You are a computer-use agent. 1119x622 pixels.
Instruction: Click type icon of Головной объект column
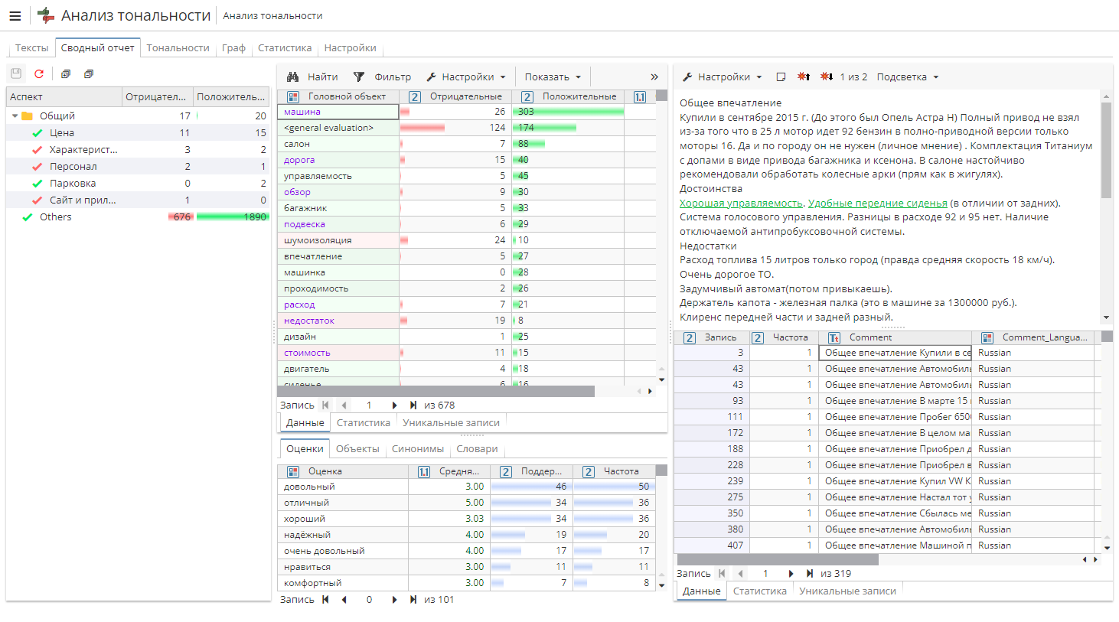pos(292,97)
